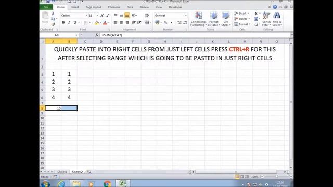Screen dimensions: 333x187
Task: Decrease font size with Shrink Font
Action: [108, 16]
